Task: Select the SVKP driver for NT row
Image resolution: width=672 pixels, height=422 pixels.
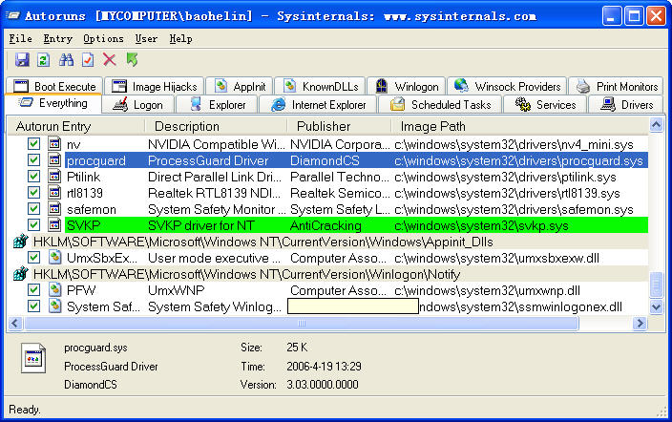Action: point(356,225)
